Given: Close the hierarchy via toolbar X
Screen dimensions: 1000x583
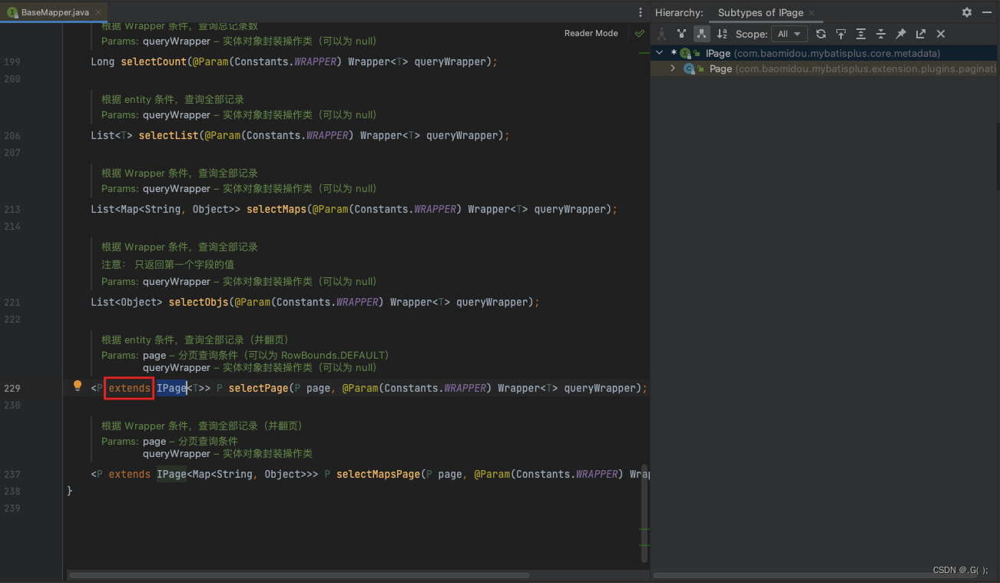Looking at the screenshot, I should 941,34.
